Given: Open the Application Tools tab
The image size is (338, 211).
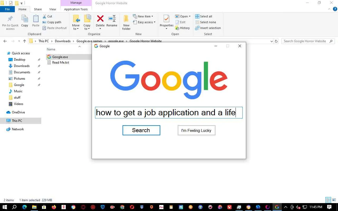Looking at the screenshot, I should (76, 9).
